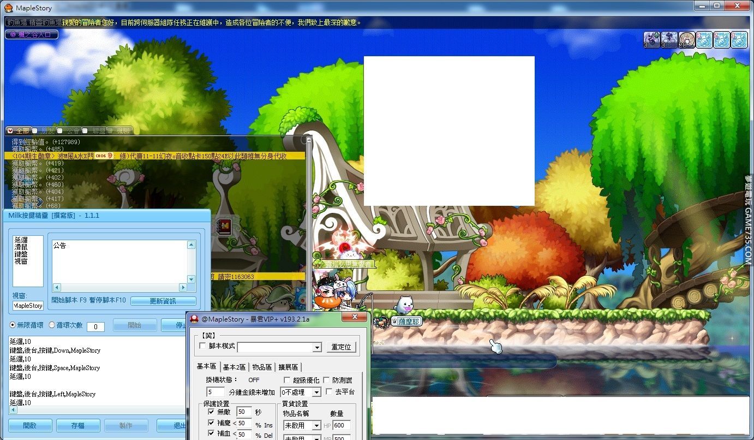The height and width of the screenshot is (440, 754).
Task: Tick the 超級優化 checkbox
Action: pyautogui.click(x=287, y=380)
